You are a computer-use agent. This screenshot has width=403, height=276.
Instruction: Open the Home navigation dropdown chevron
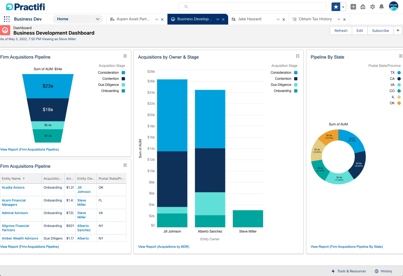[98, 19]
